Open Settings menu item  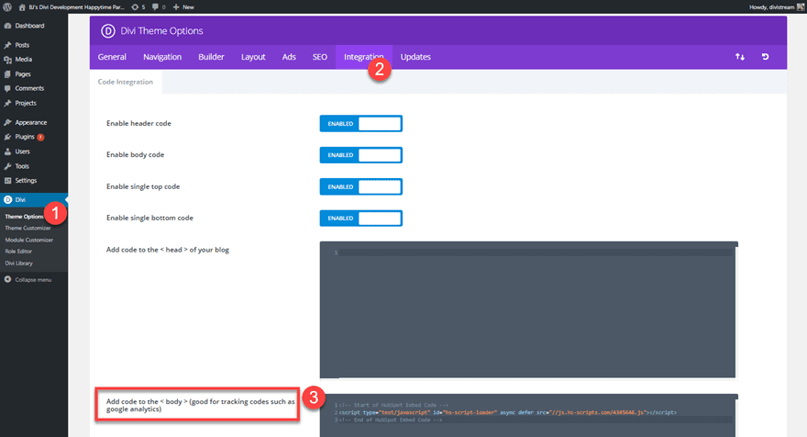coord(33,181)
